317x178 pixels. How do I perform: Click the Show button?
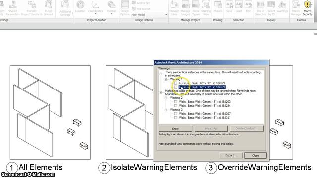pos(175,129)
